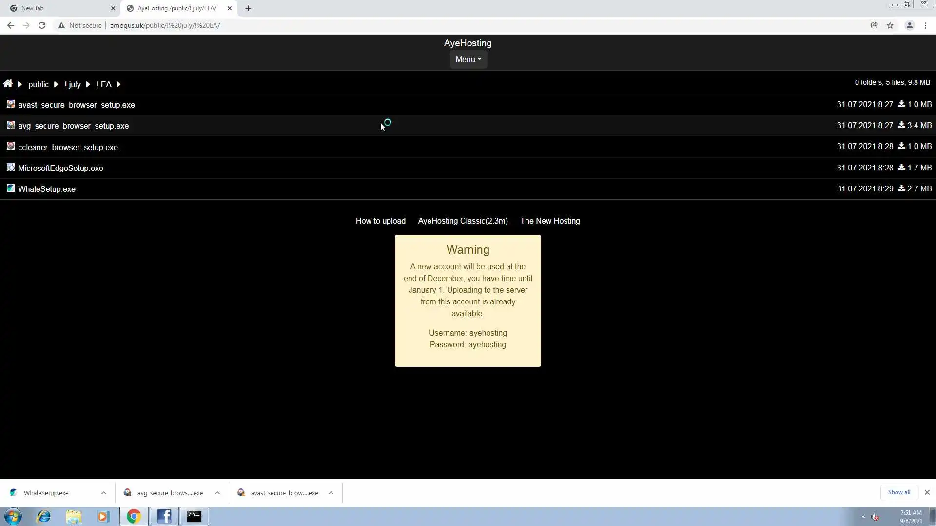Open Internet Explorer from taskbar
Image resolution: width=936 pixels, height=526 pixels.
(44, 516)
